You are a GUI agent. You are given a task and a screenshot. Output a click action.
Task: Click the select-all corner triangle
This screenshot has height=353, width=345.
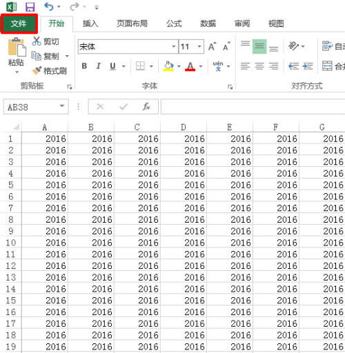tap(17, 127)
